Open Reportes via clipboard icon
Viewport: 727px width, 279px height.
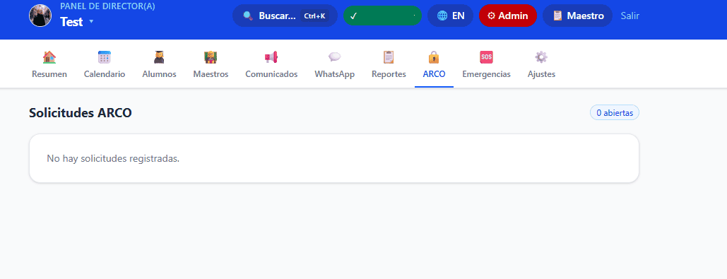coord(389,57)
